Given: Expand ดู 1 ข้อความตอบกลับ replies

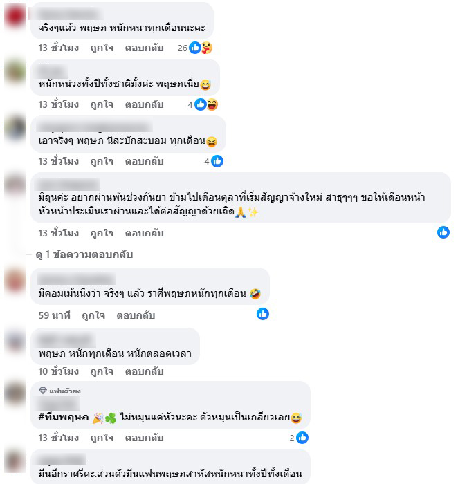Looking at the screenshot, I should pos(84,254).
